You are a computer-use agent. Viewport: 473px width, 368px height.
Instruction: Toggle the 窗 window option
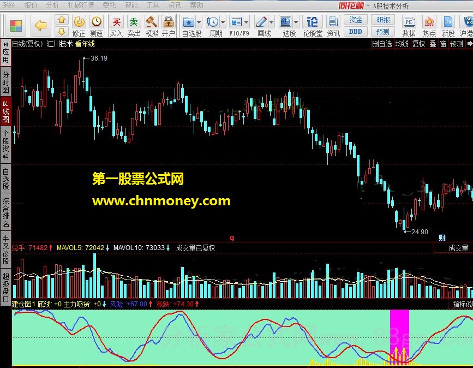point(443,44)
